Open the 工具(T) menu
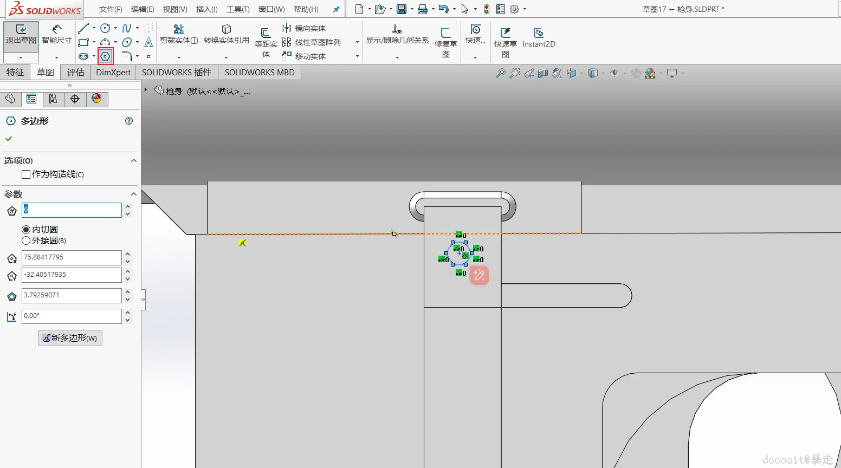841x468 pixels. (238, 9)
